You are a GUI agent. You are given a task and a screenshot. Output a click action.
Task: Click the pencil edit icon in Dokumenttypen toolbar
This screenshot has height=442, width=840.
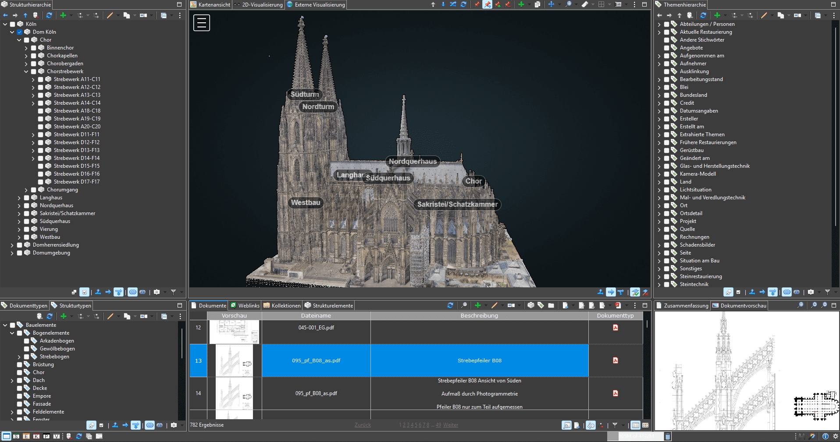point(110,316)
